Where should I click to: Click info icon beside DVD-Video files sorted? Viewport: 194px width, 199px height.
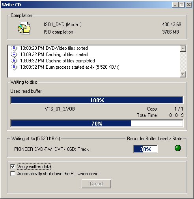(14, 48)
